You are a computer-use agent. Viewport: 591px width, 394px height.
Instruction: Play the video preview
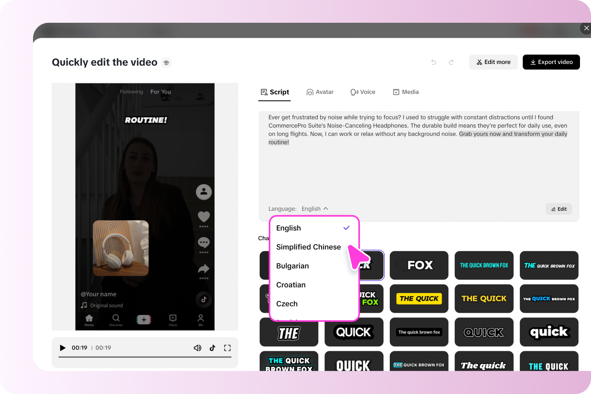pos(62,348)
